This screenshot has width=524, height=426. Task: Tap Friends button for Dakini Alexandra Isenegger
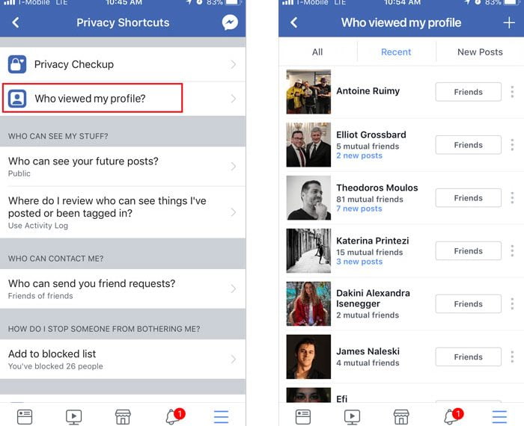[468, 304]
